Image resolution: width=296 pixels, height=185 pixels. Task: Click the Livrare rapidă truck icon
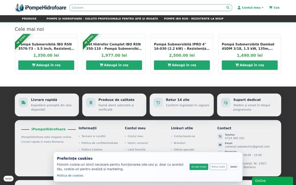(23, 102)
